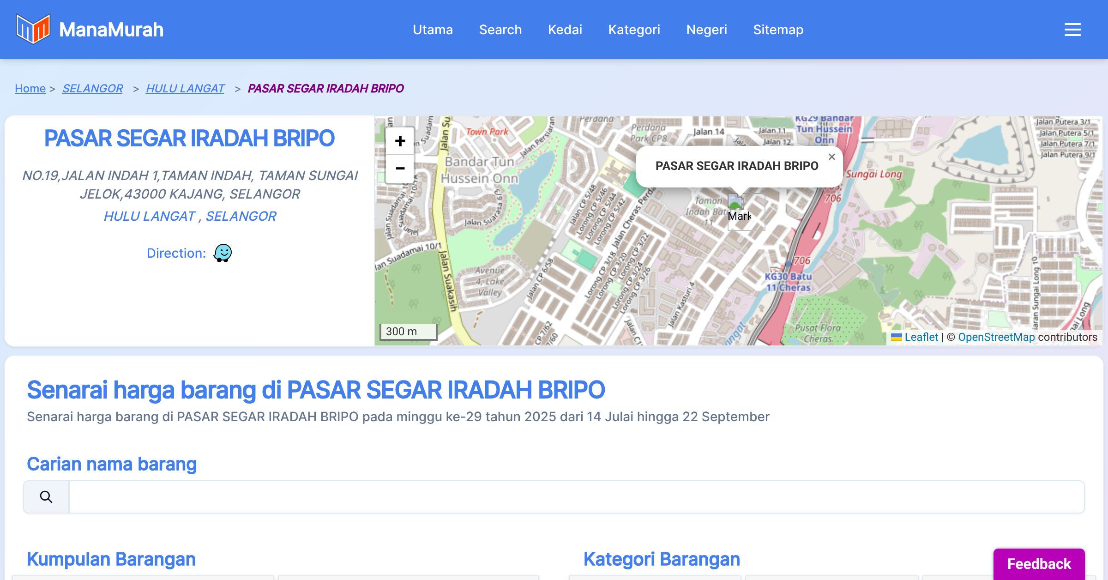Go to SELANGOR breadcrumb

point(92,88)
